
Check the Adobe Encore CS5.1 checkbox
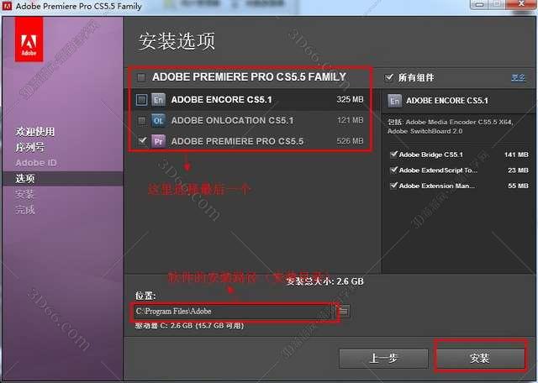coord(141,100)
